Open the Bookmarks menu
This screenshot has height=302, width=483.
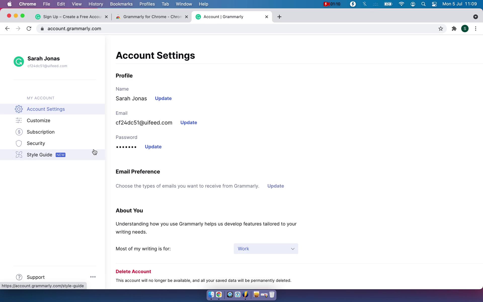121,4
